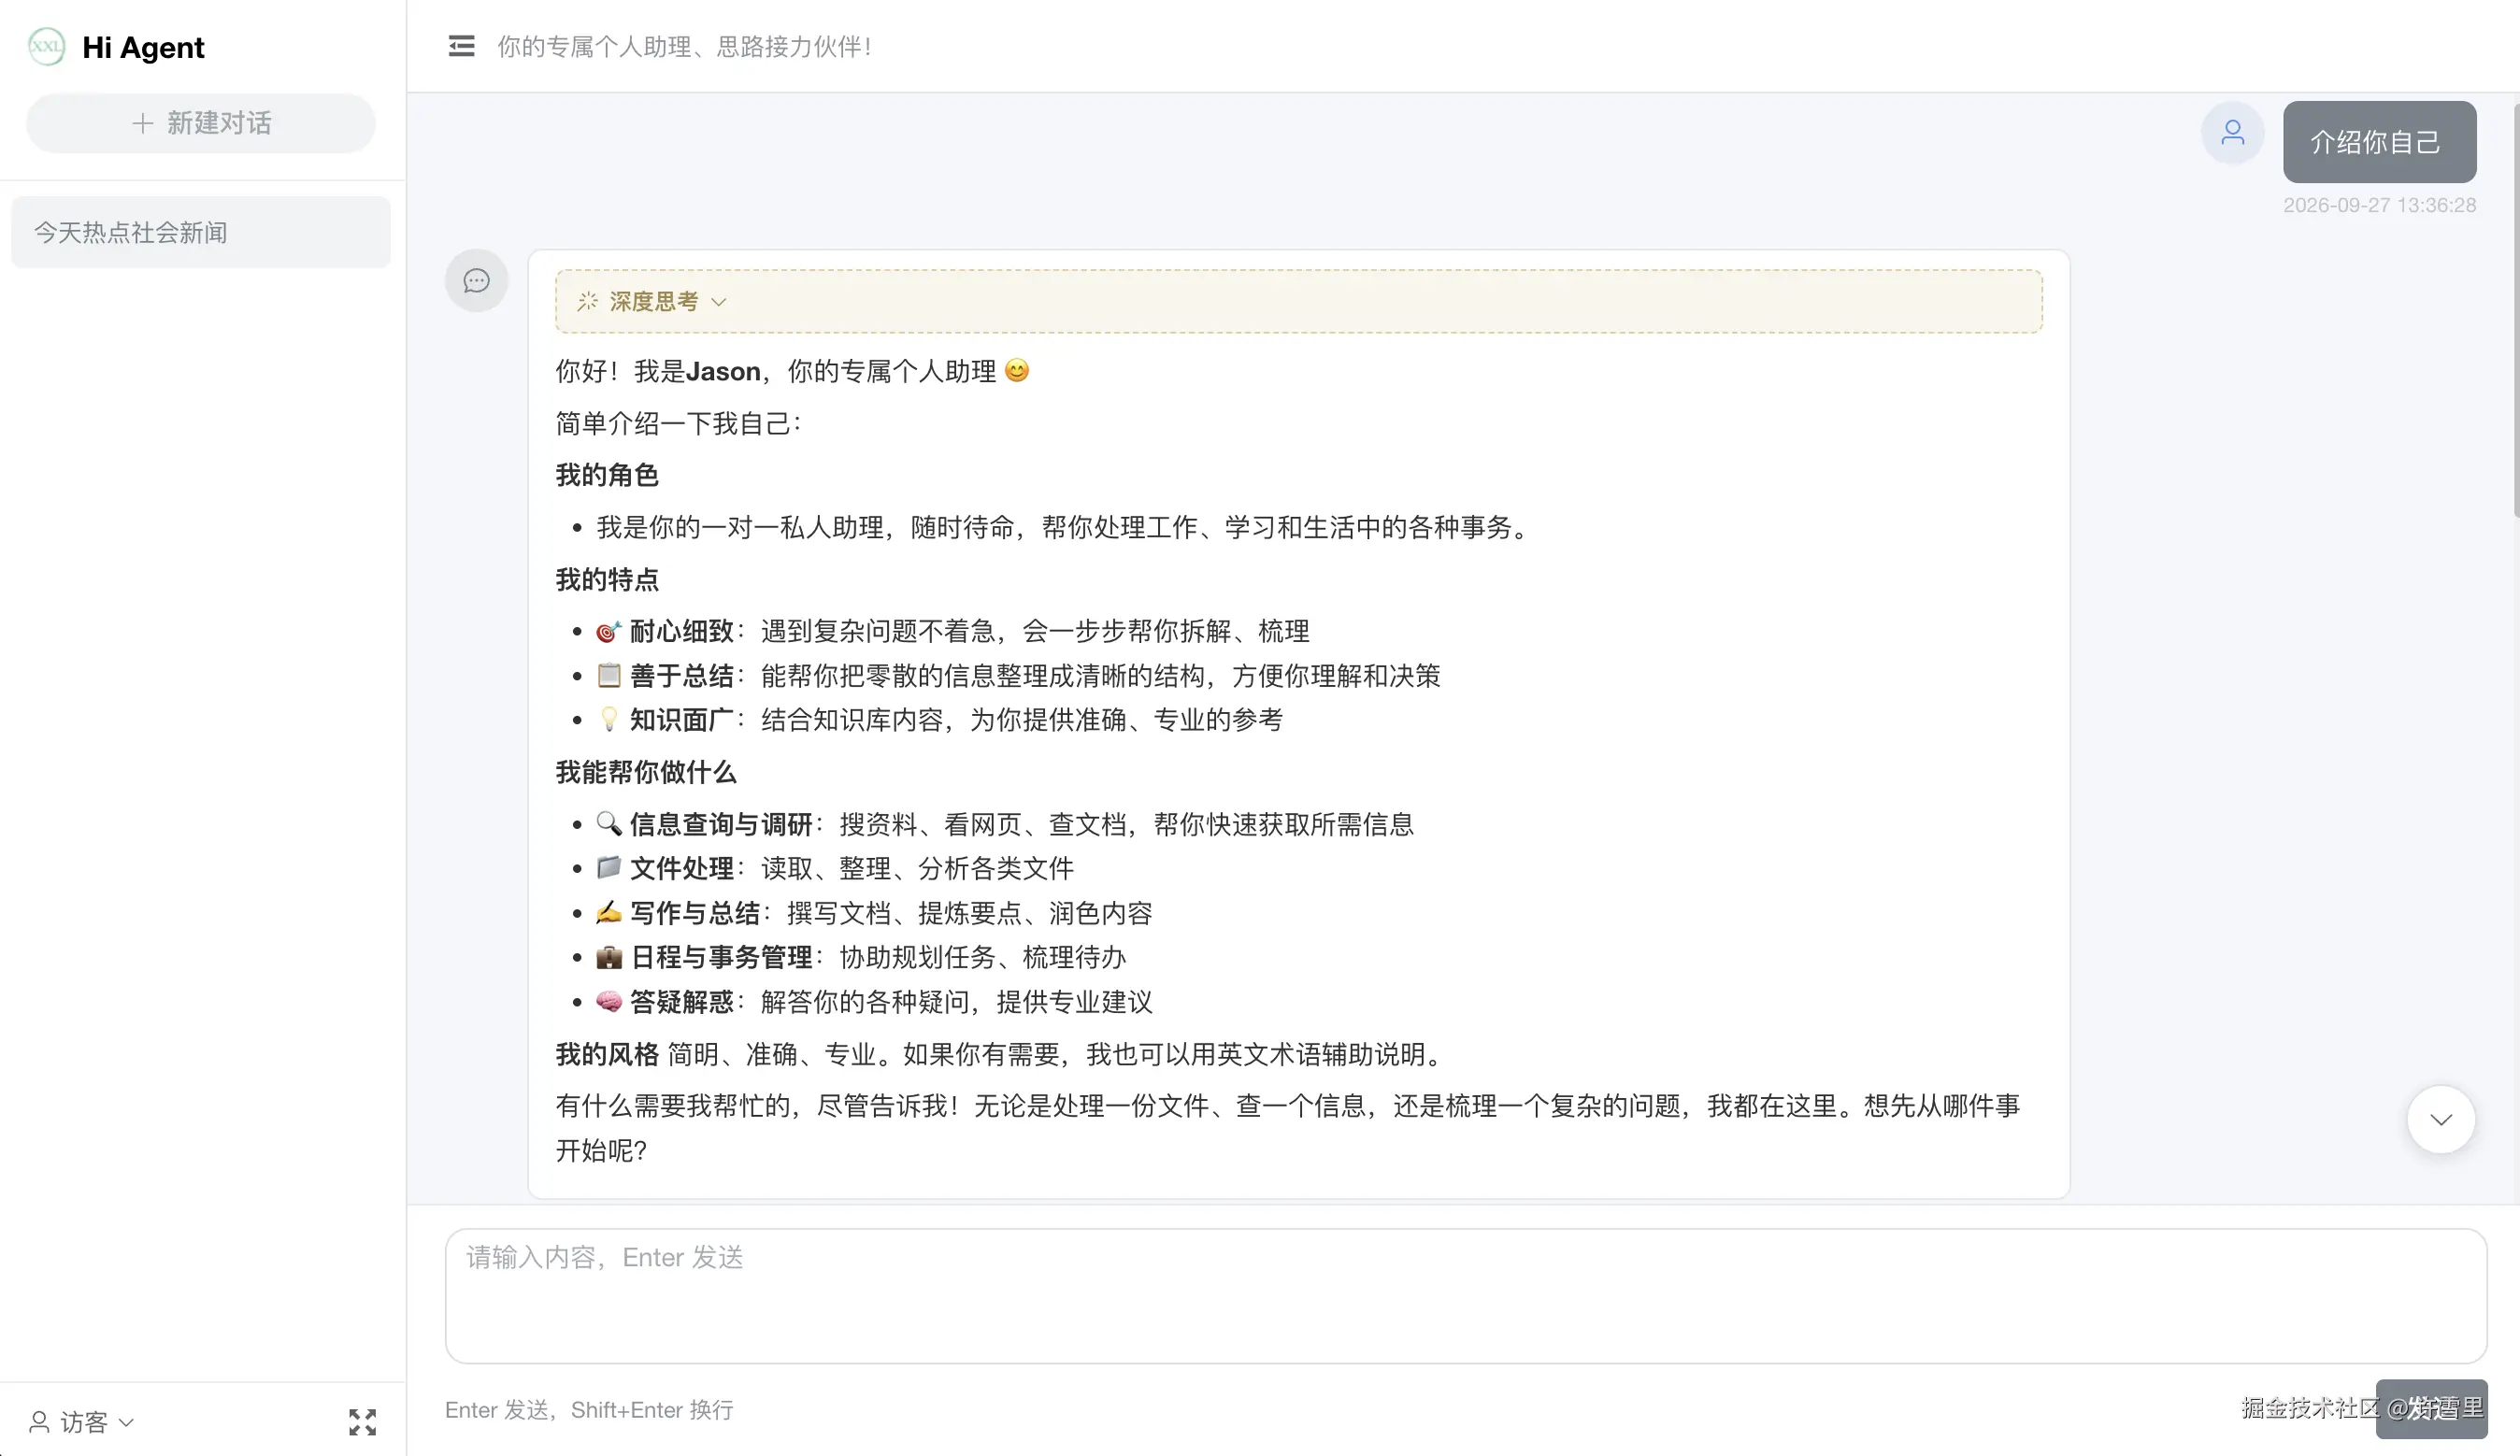The image size is (2520, 1456).
Task: Click the plus icon in 新建对话
Action: click(x=142, y=123)
